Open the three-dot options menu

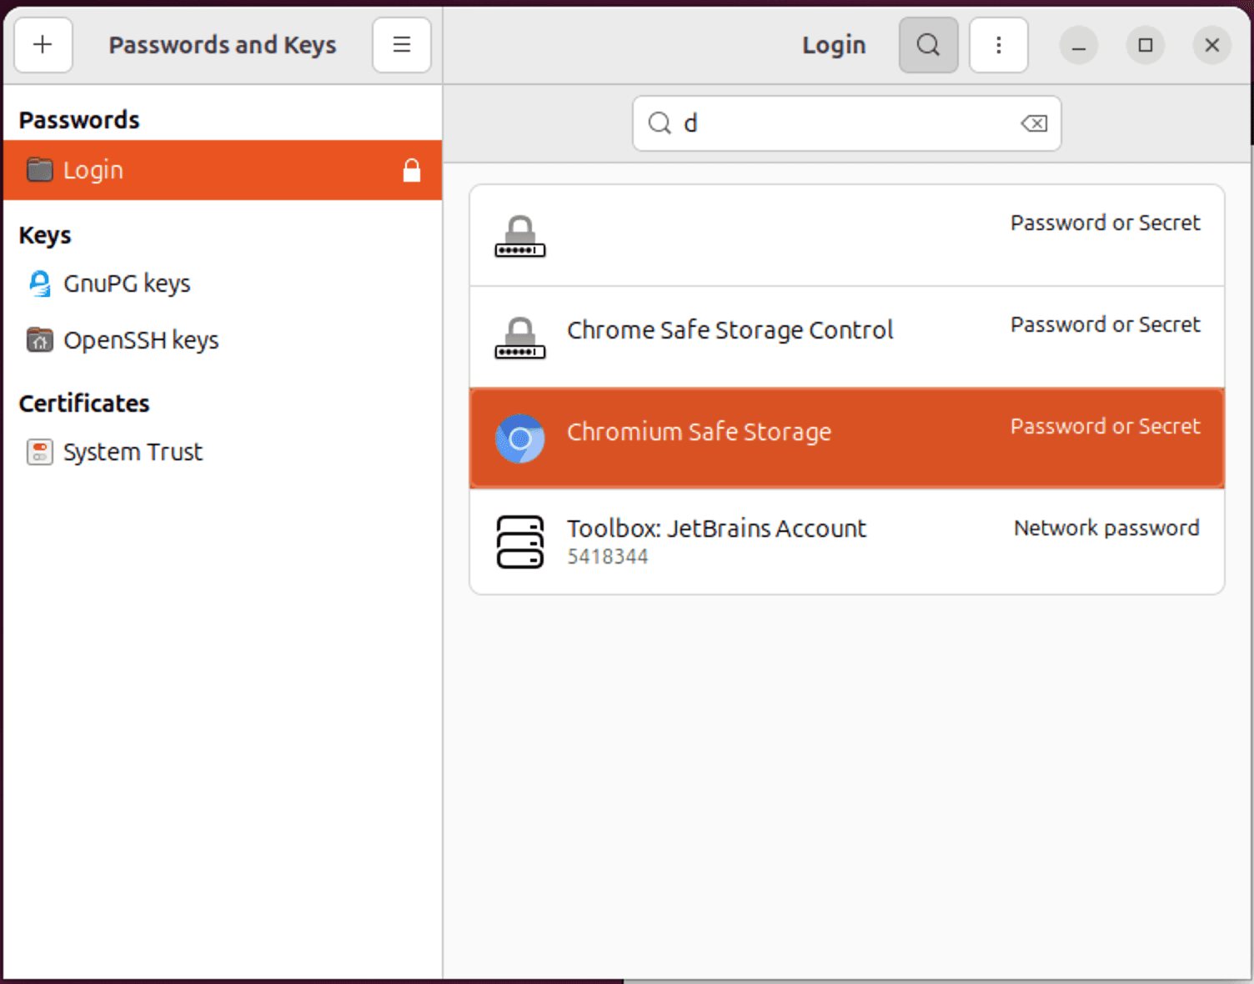pos(998,45)
